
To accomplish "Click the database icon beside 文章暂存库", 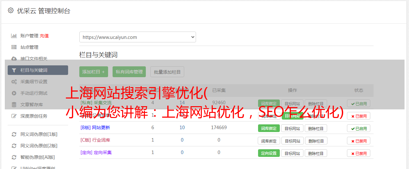I will click(x=14, y=105).
